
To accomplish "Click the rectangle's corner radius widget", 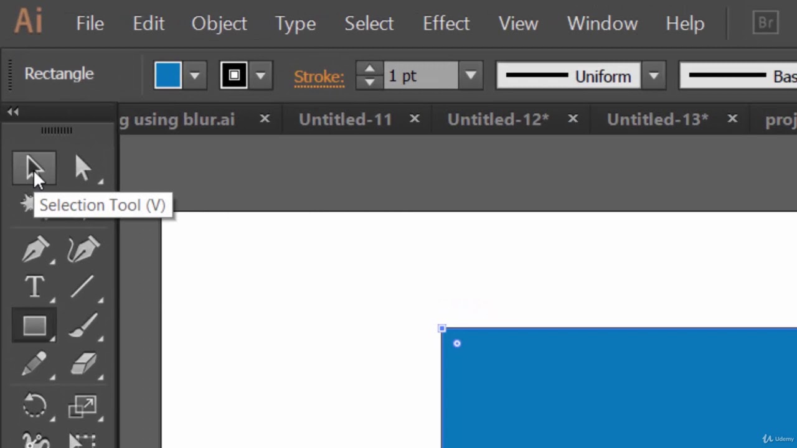I will point(457,343).
